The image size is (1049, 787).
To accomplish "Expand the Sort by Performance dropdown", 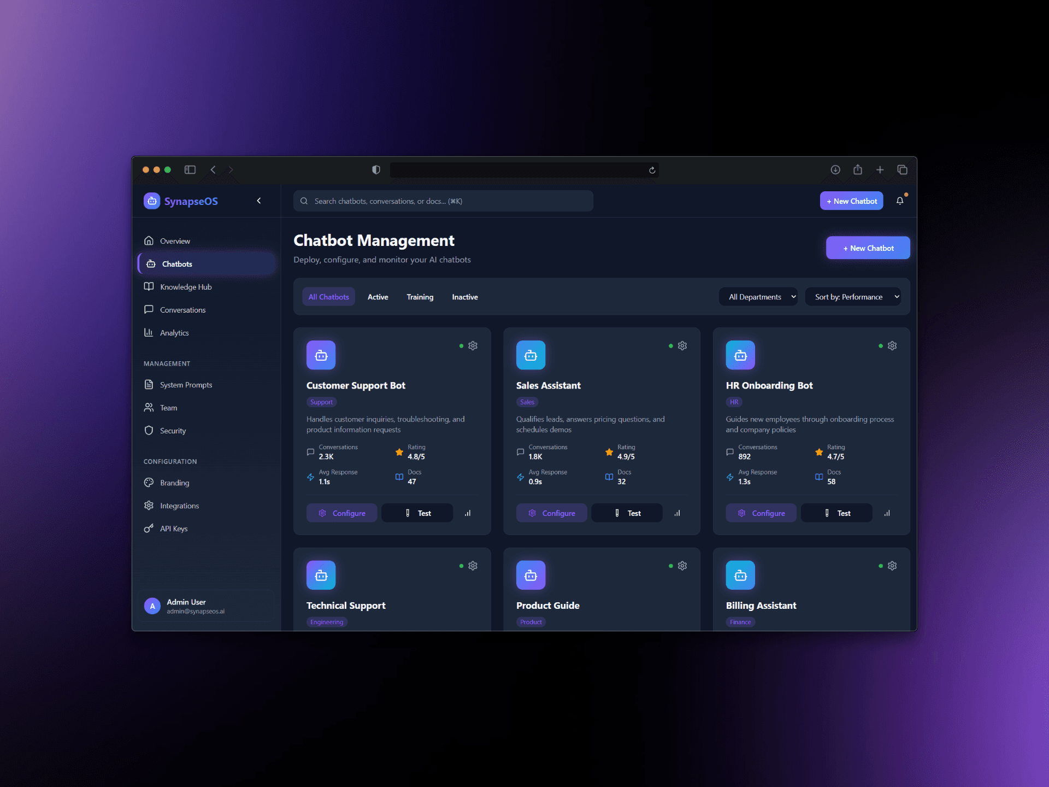I will pos(852,297).
